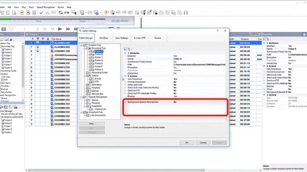Switch to the Device tab in Option Settings
Viewport: 307px width, 172px height.
click(158, 38)
